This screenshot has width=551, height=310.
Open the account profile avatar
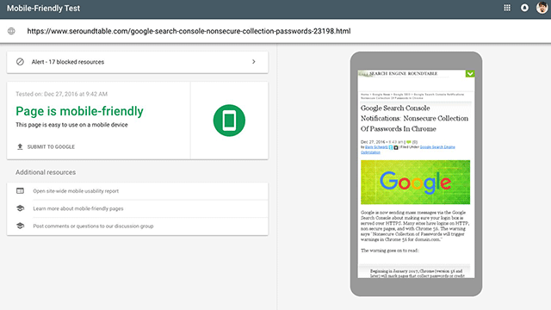coord(542,8)
